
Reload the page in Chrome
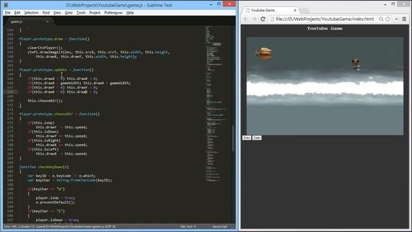click(x=263, y=19)
